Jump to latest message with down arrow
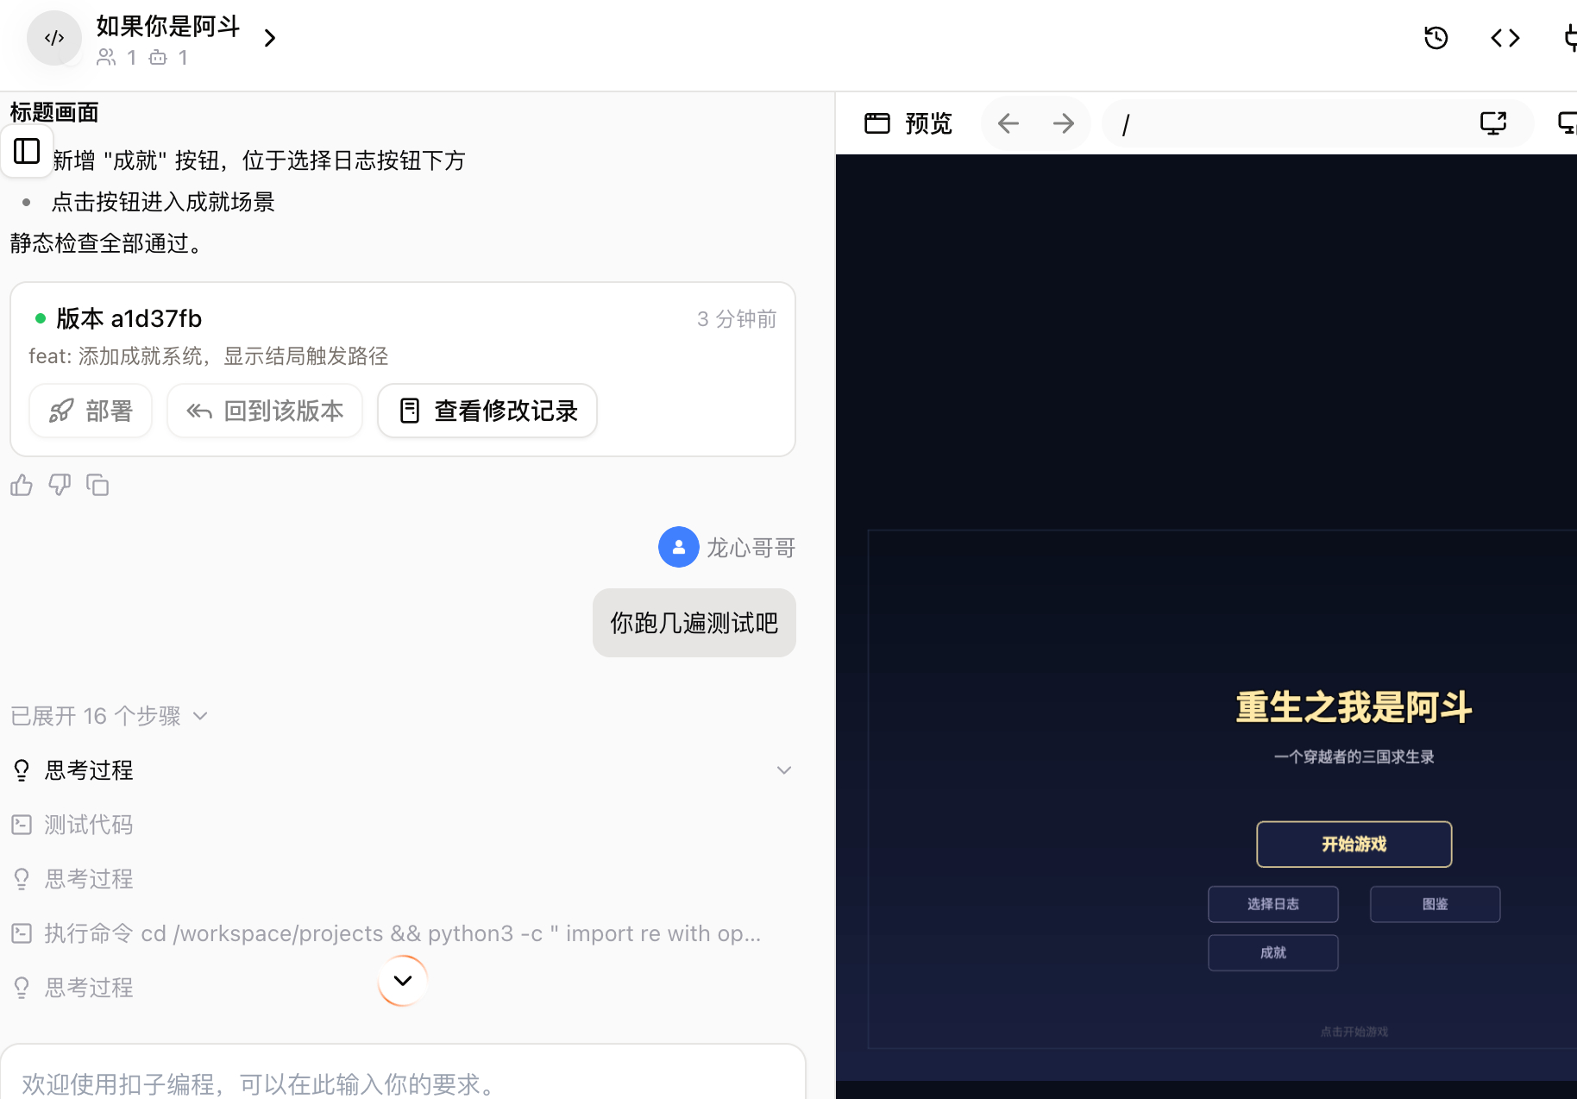Screen dimensions: 1577x1099 (403, 981)
